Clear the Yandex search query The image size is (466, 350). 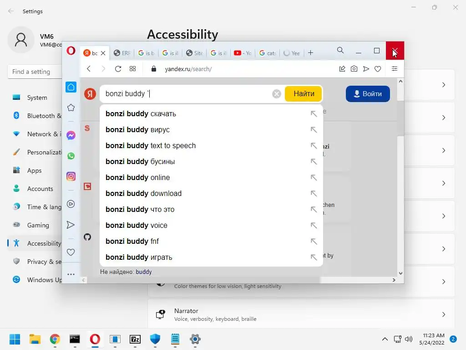click(276, 94)
